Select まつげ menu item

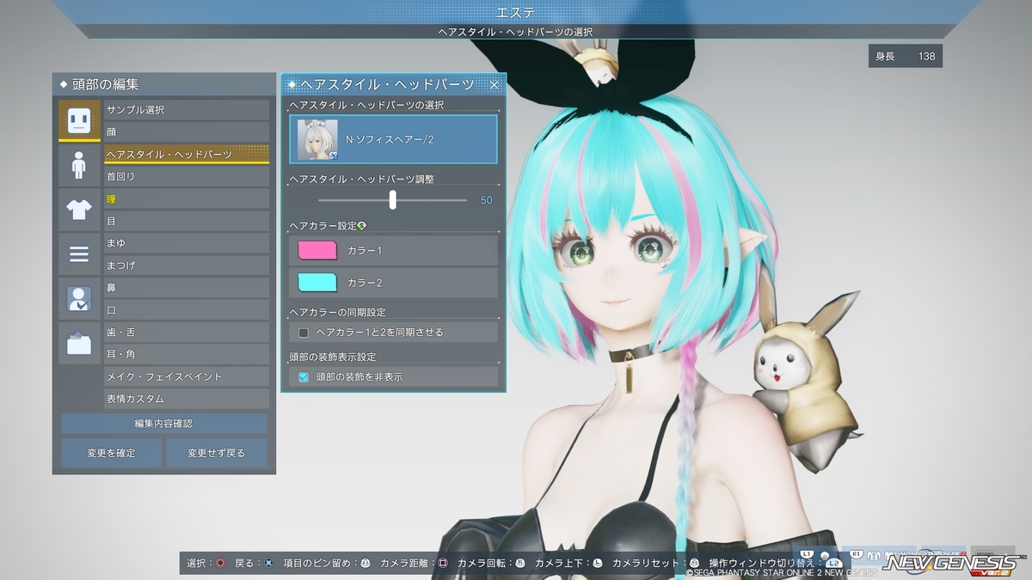187,266
